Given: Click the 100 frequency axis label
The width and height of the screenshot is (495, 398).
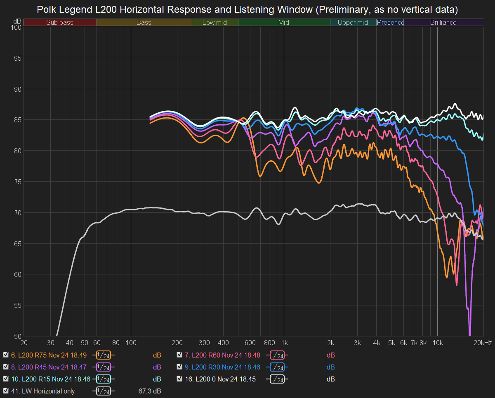Looking at the screenshot, I should pyautogui.click(x=131, y=343).
